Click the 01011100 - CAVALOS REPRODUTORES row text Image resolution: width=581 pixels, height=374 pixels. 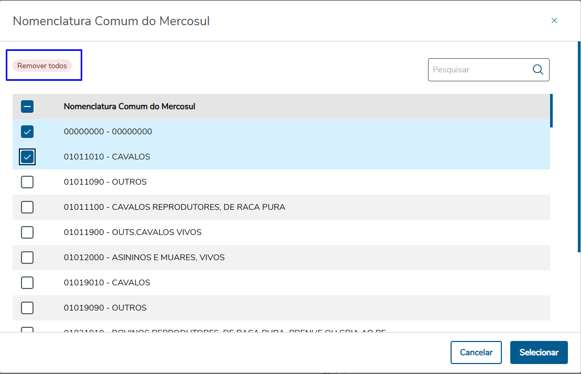(174, 207)
